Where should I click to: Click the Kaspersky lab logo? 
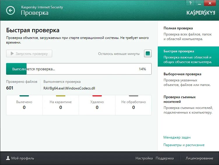pyautogui.click(x=201, y=13)
